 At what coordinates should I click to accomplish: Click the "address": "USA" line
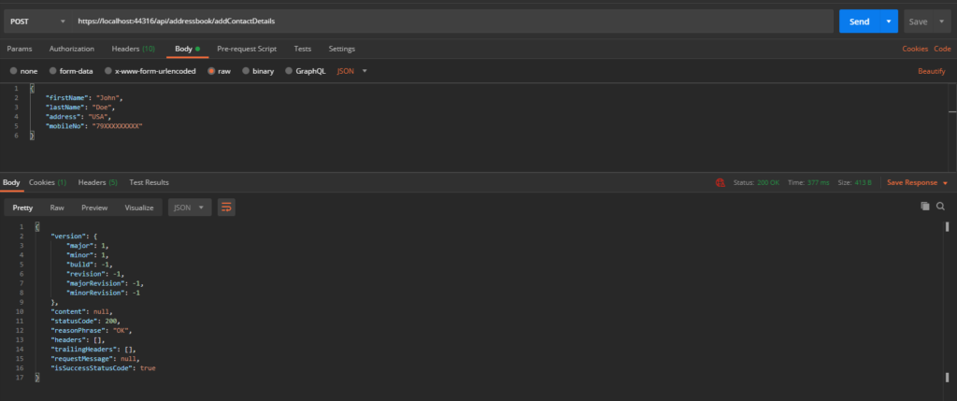pos(79,116)
